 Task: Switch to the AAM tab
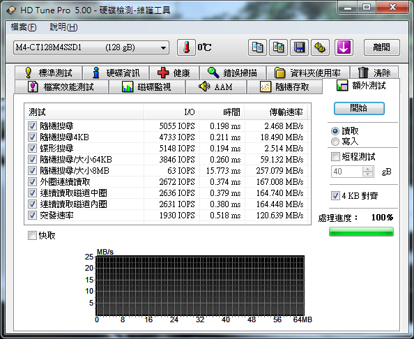[x=216, y=86]
